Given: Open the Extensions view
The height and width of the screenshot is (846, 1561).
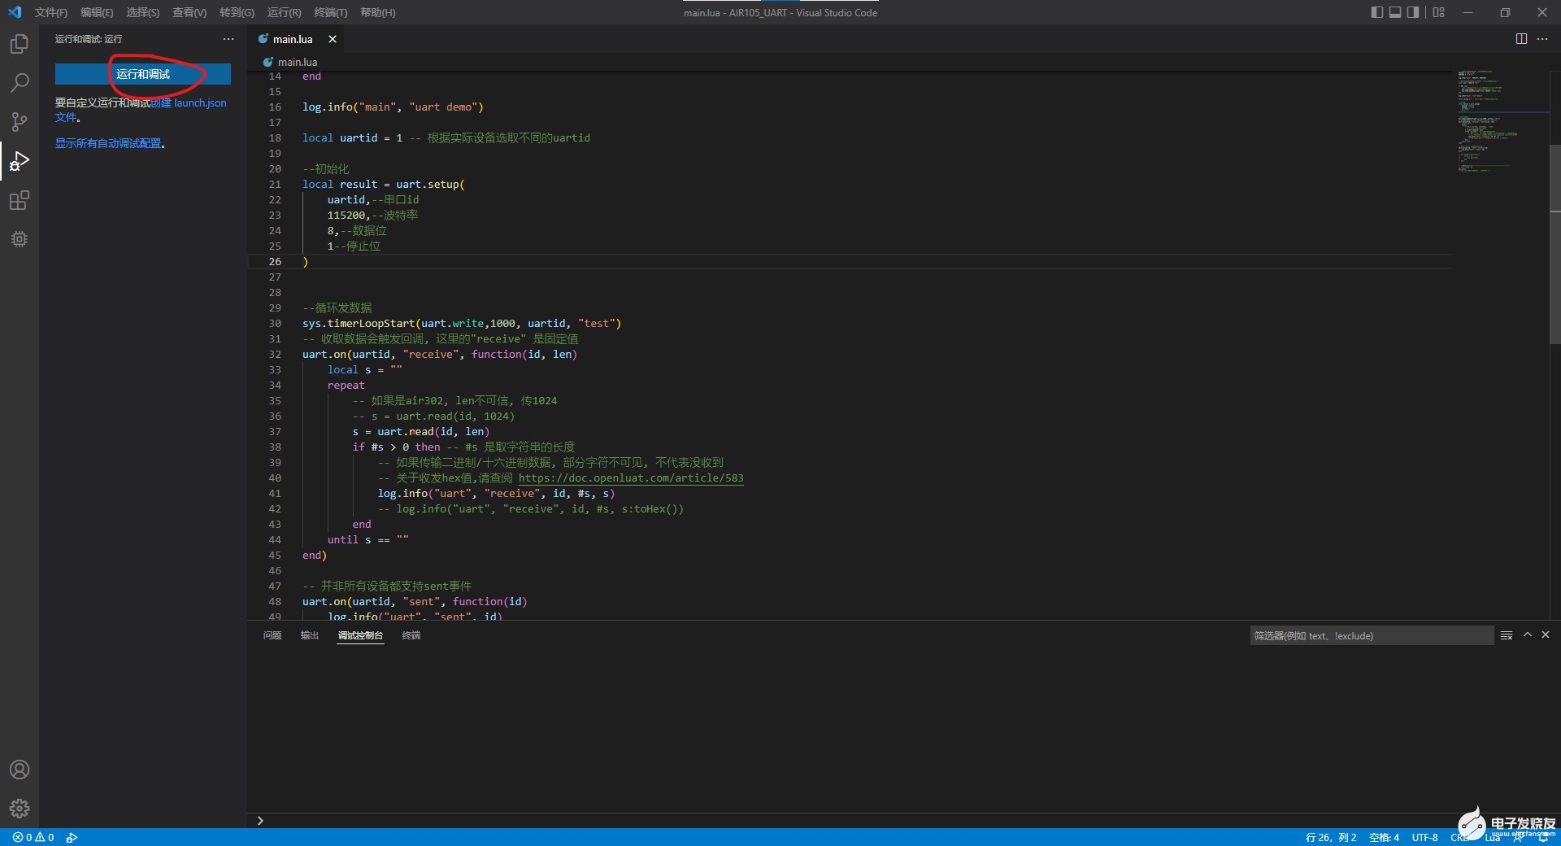Looking at the screenshot, I should tap(20, 200).
